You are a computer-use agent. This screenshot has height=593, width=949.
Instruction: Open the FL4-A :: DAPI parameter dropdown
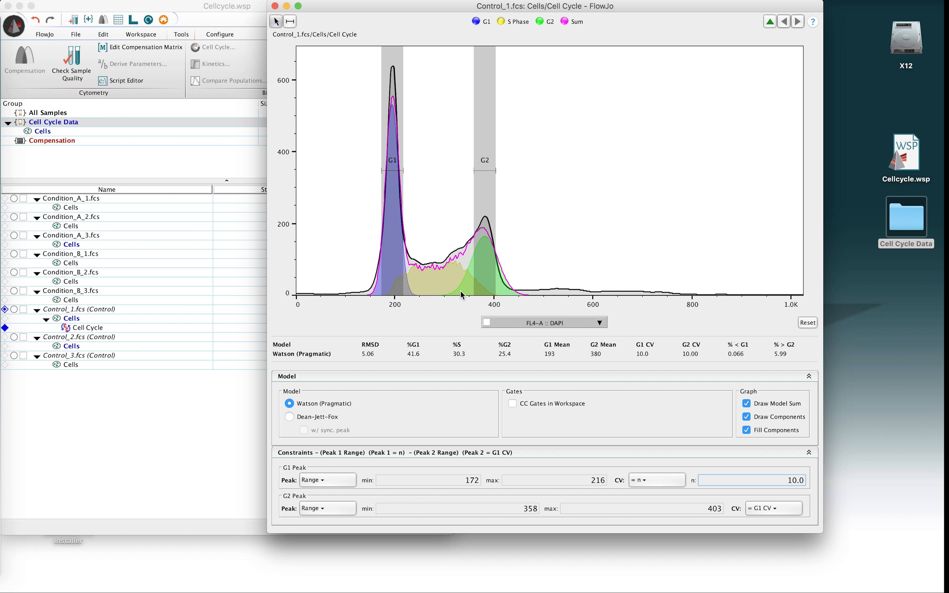point(544,323)
